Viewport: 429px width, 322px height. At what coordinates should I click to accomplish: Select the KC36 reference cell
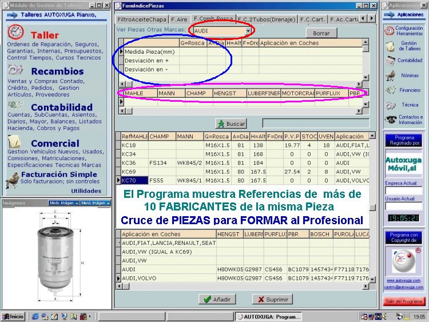tap(134, 163)
